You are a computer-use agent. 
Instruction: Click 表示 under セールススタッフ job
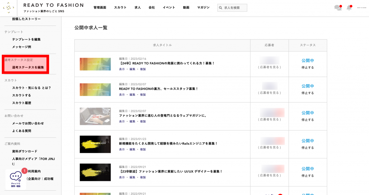[122, 95]
